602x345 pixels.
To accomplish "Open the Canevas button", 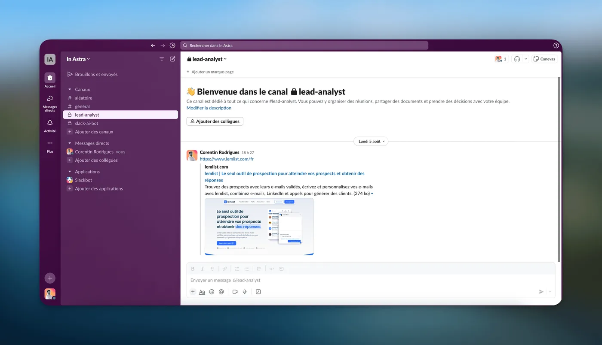I will point(544,59).
